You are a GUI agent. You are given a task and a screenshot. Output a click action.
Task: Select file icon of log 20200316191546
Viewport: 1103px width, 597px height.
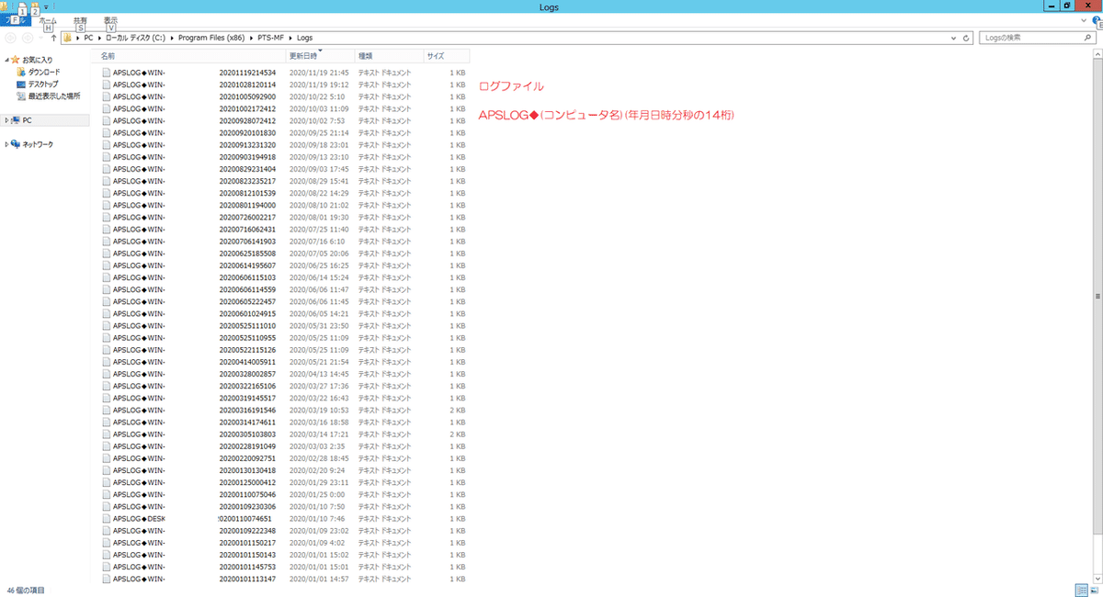tap(107, 410)
